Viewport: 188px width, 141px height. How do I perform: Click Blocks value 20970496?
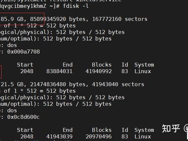coord(99,136)
